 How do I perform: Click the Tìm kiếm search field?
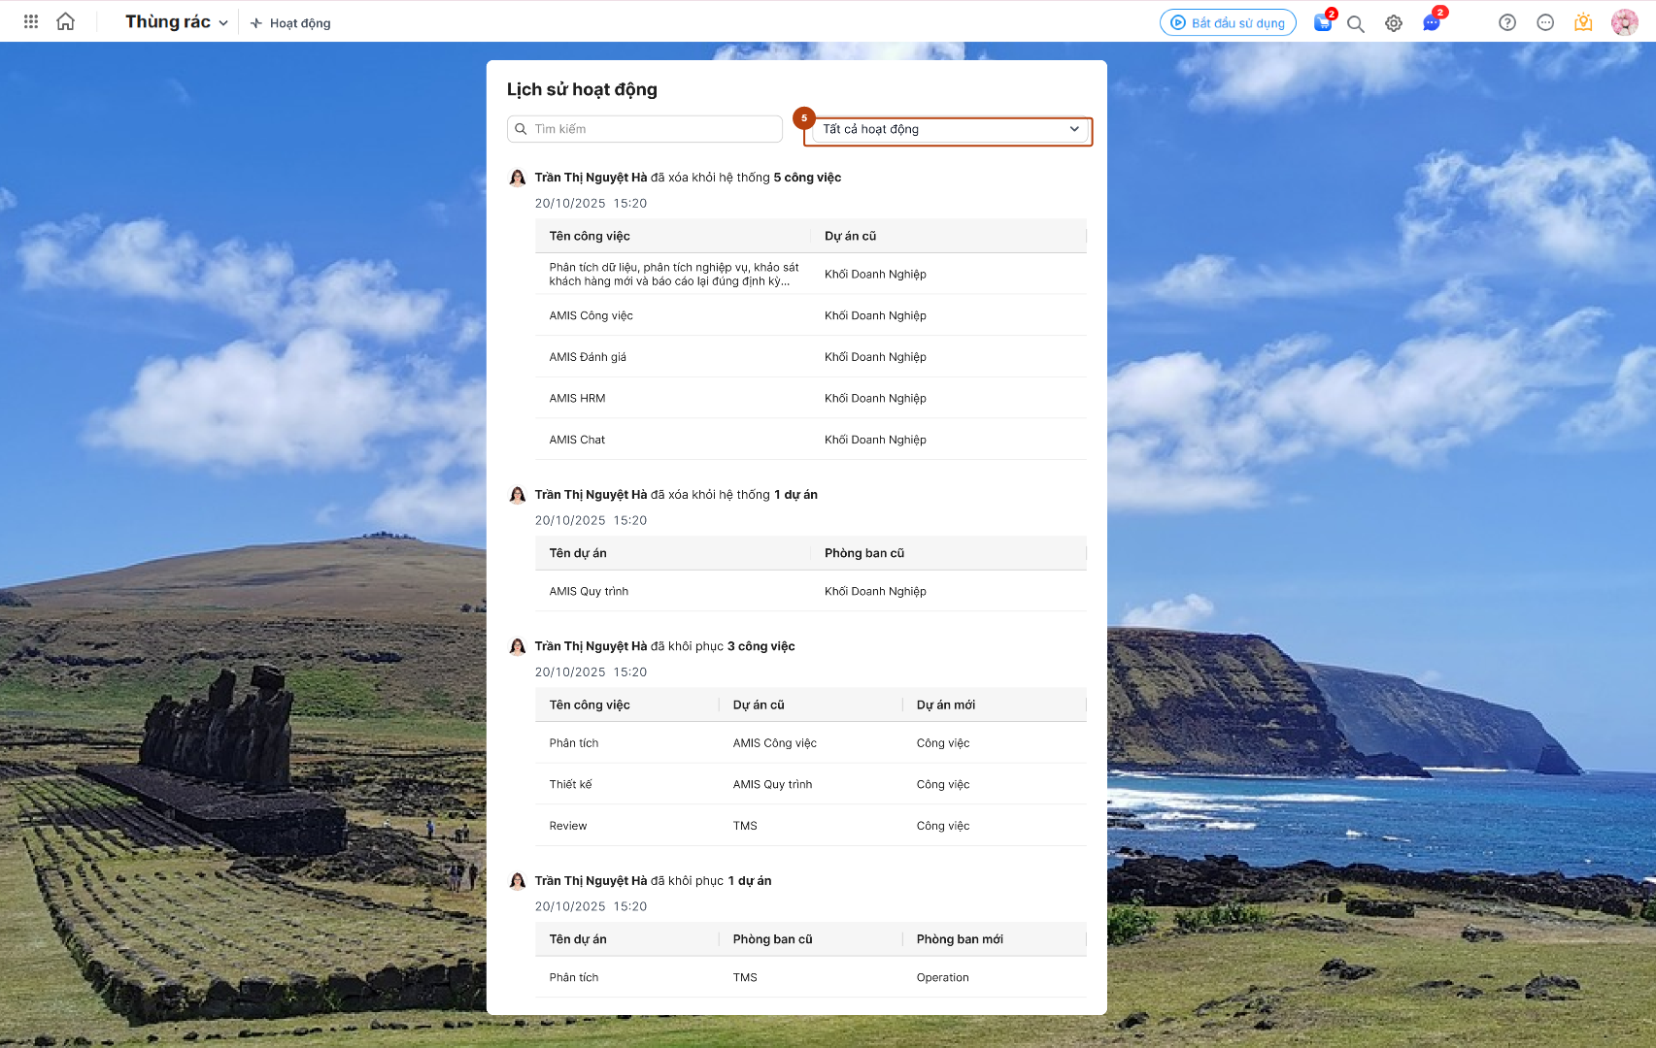(645, 129)
